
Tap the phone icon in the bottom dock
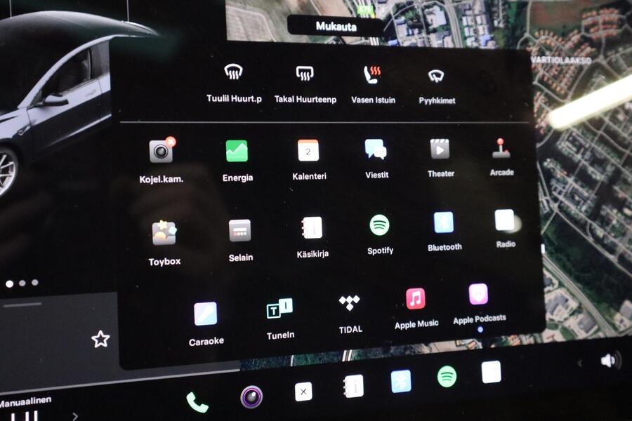(x=197, y=401)
